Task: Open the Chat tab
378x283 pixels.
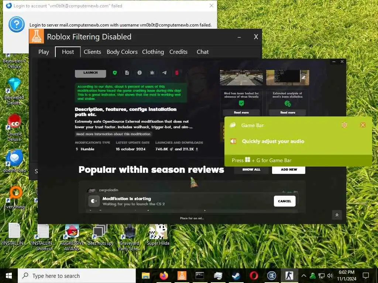Action: pos(203,52)
